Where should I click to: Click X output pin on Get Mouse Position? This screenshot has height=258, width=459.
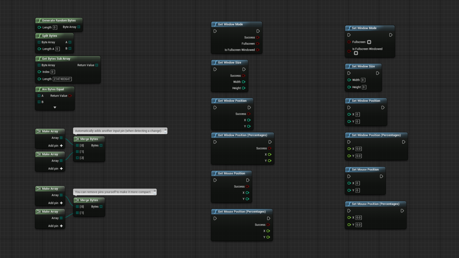tap(247, 193)
